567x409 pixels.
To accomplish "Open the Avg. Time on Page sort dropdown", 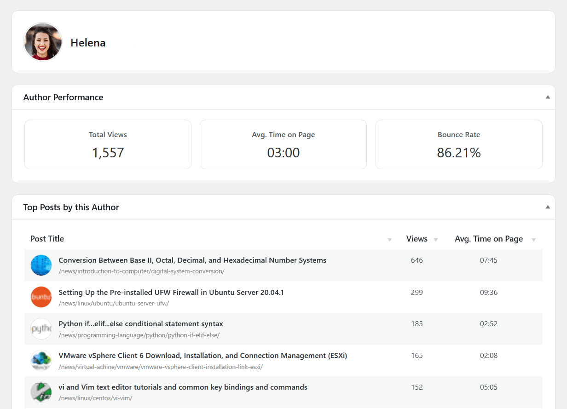I will pyautogui.click(x=533, y=240).
